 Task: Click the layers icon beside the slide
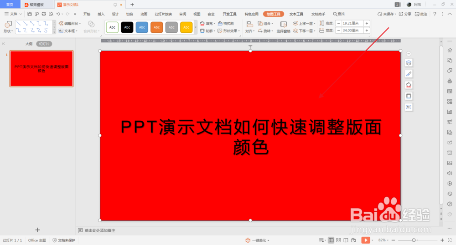coord(409,63)
